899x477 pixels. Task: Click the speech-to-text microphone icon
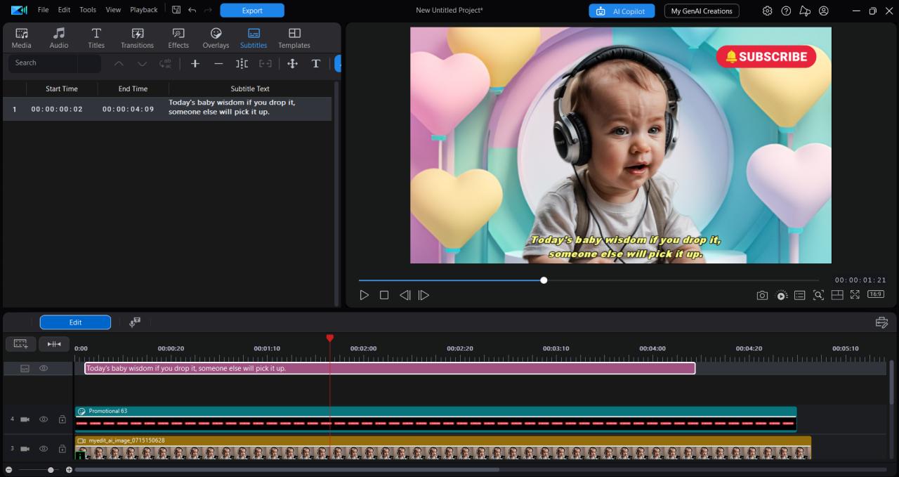pos(135,322)
